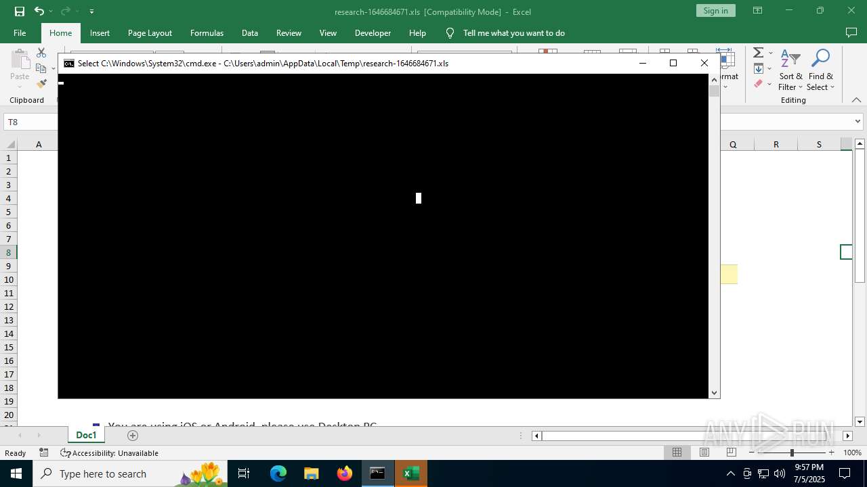
Task: Open the Windows Start menu
Action: (16, 473)
